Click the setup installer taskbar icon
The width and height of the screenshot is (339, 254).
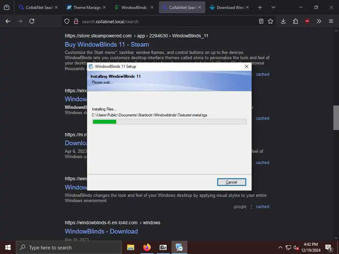[179, 247]
